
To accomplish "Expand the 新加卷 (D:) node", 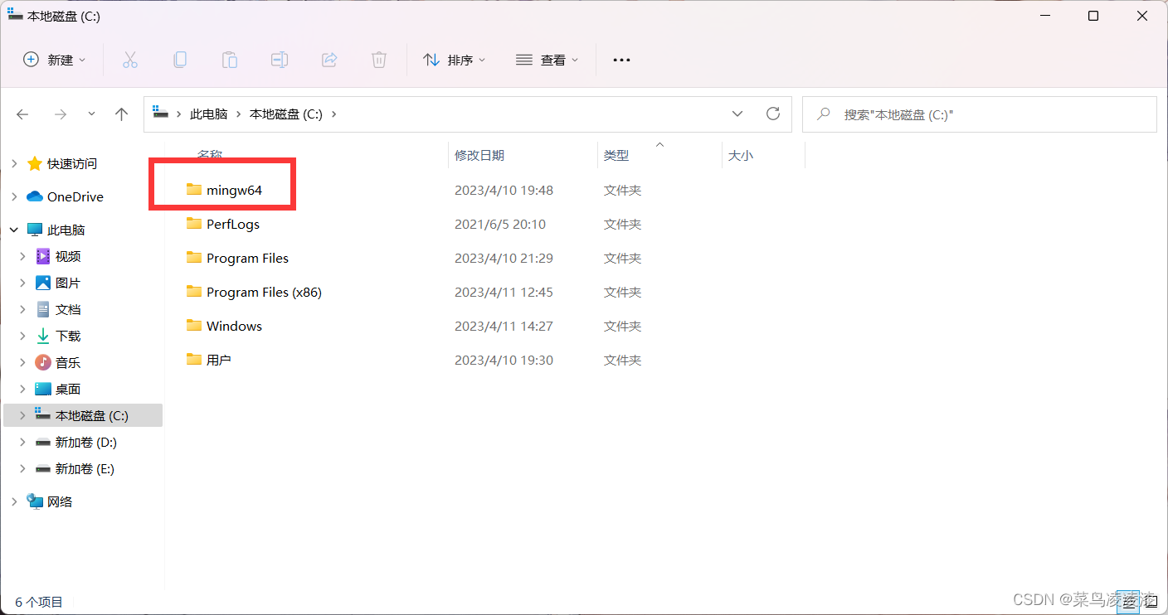I will pyautogui.click(x=23, y=443).
